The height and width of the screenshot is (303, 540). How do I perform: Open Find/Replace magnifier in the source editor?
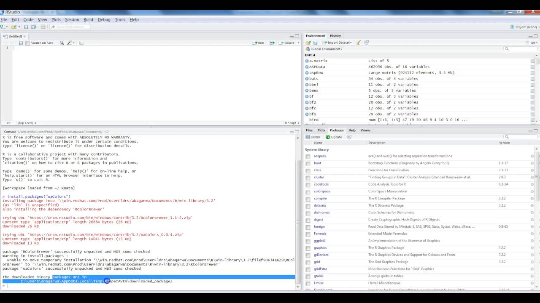pos(62,43)
